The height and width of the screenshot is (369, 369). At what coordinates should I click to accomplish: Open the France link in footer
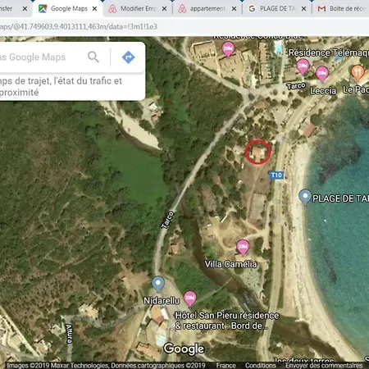pyautogui.click(x=225, y=366)
